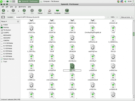The height and width of the screenshot is (101, 135).
Task: Reset zoom via the 100% label
Action: point(113,17)
